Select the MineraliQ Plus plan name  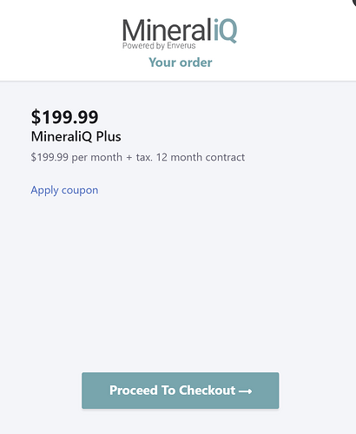pyautogui.click(x=76, y=136)
